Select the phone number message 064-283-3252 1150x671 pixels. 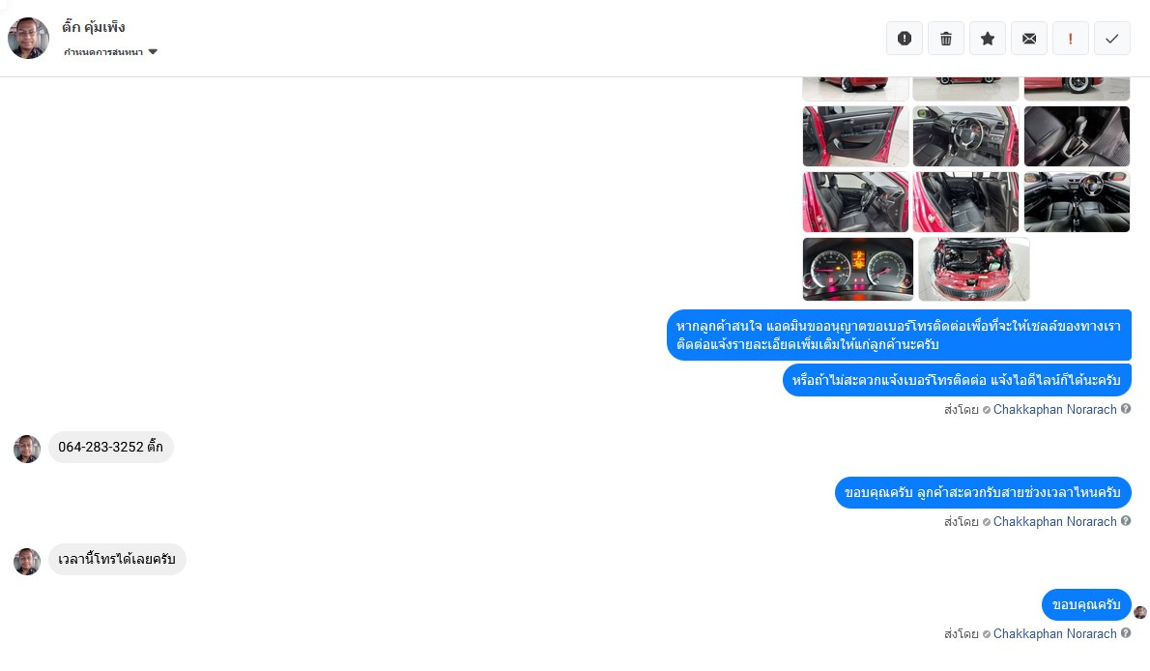[x=111, y=447]
